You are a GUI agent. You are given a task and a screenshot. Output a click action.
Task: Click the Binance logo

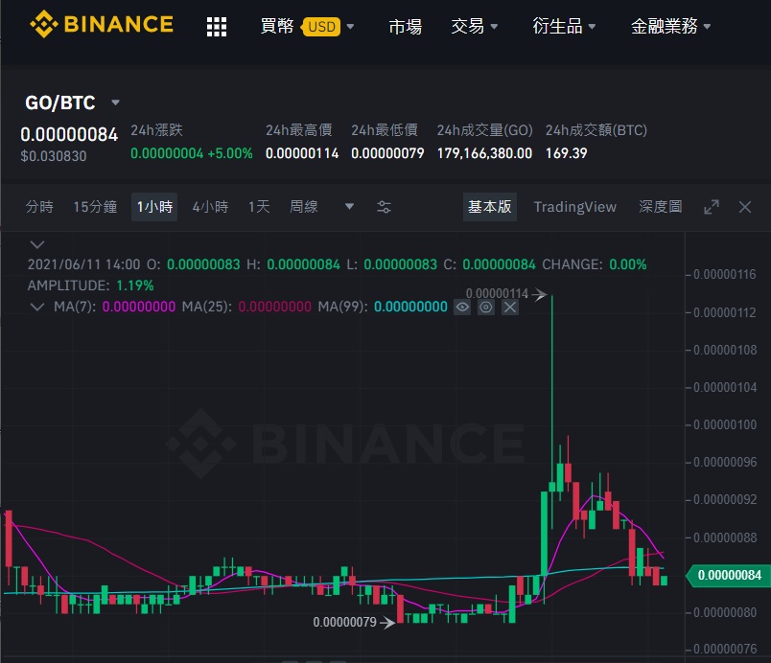[102, 25]
